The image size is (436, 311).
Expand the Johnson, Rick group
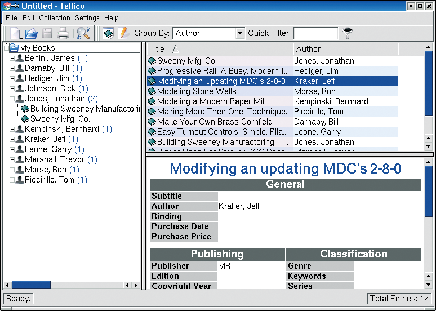point(12,89)
